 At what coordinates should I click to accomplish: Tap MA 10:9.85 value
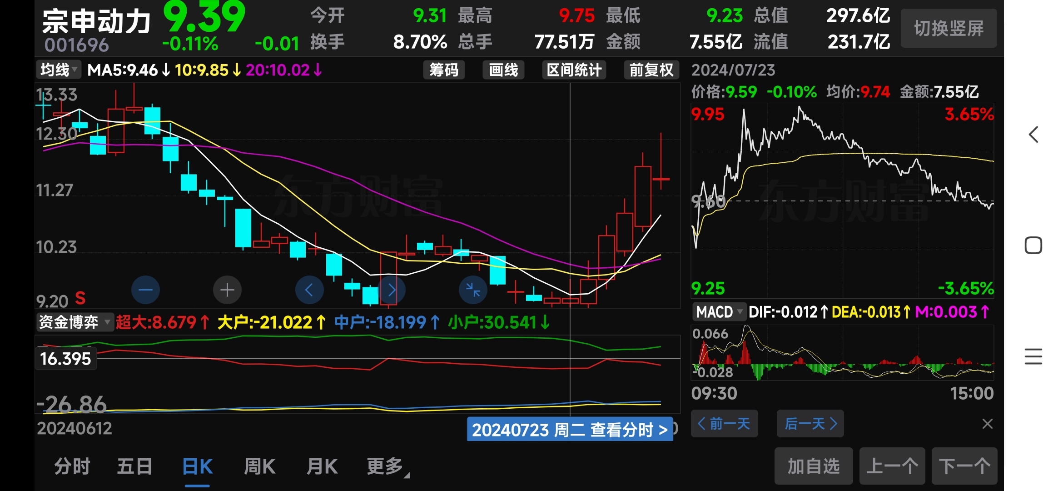pos(208,70)
